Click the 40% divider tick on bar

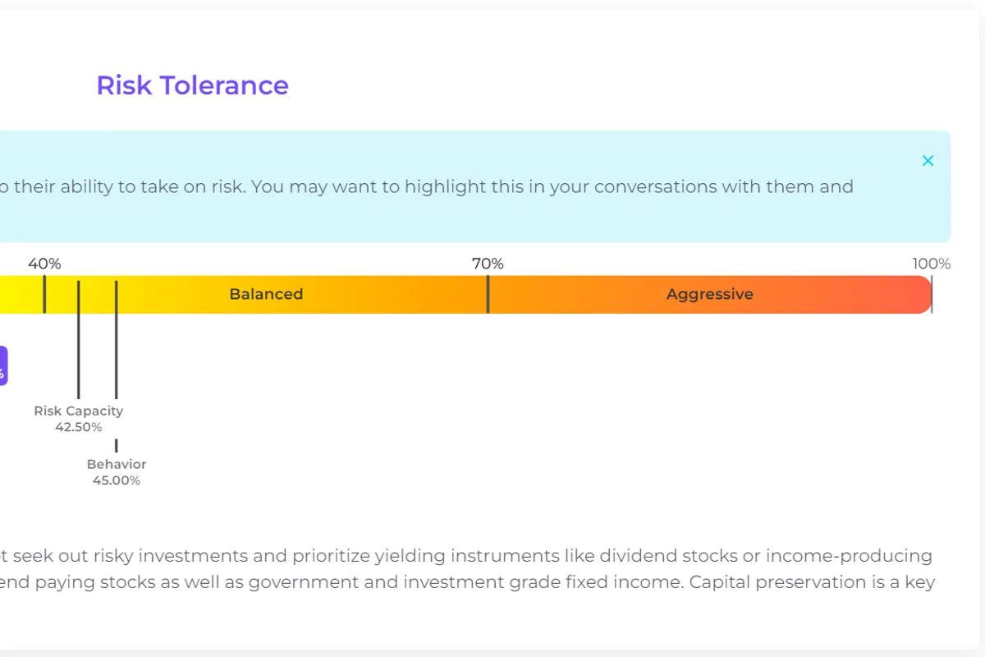coord(44,294)
